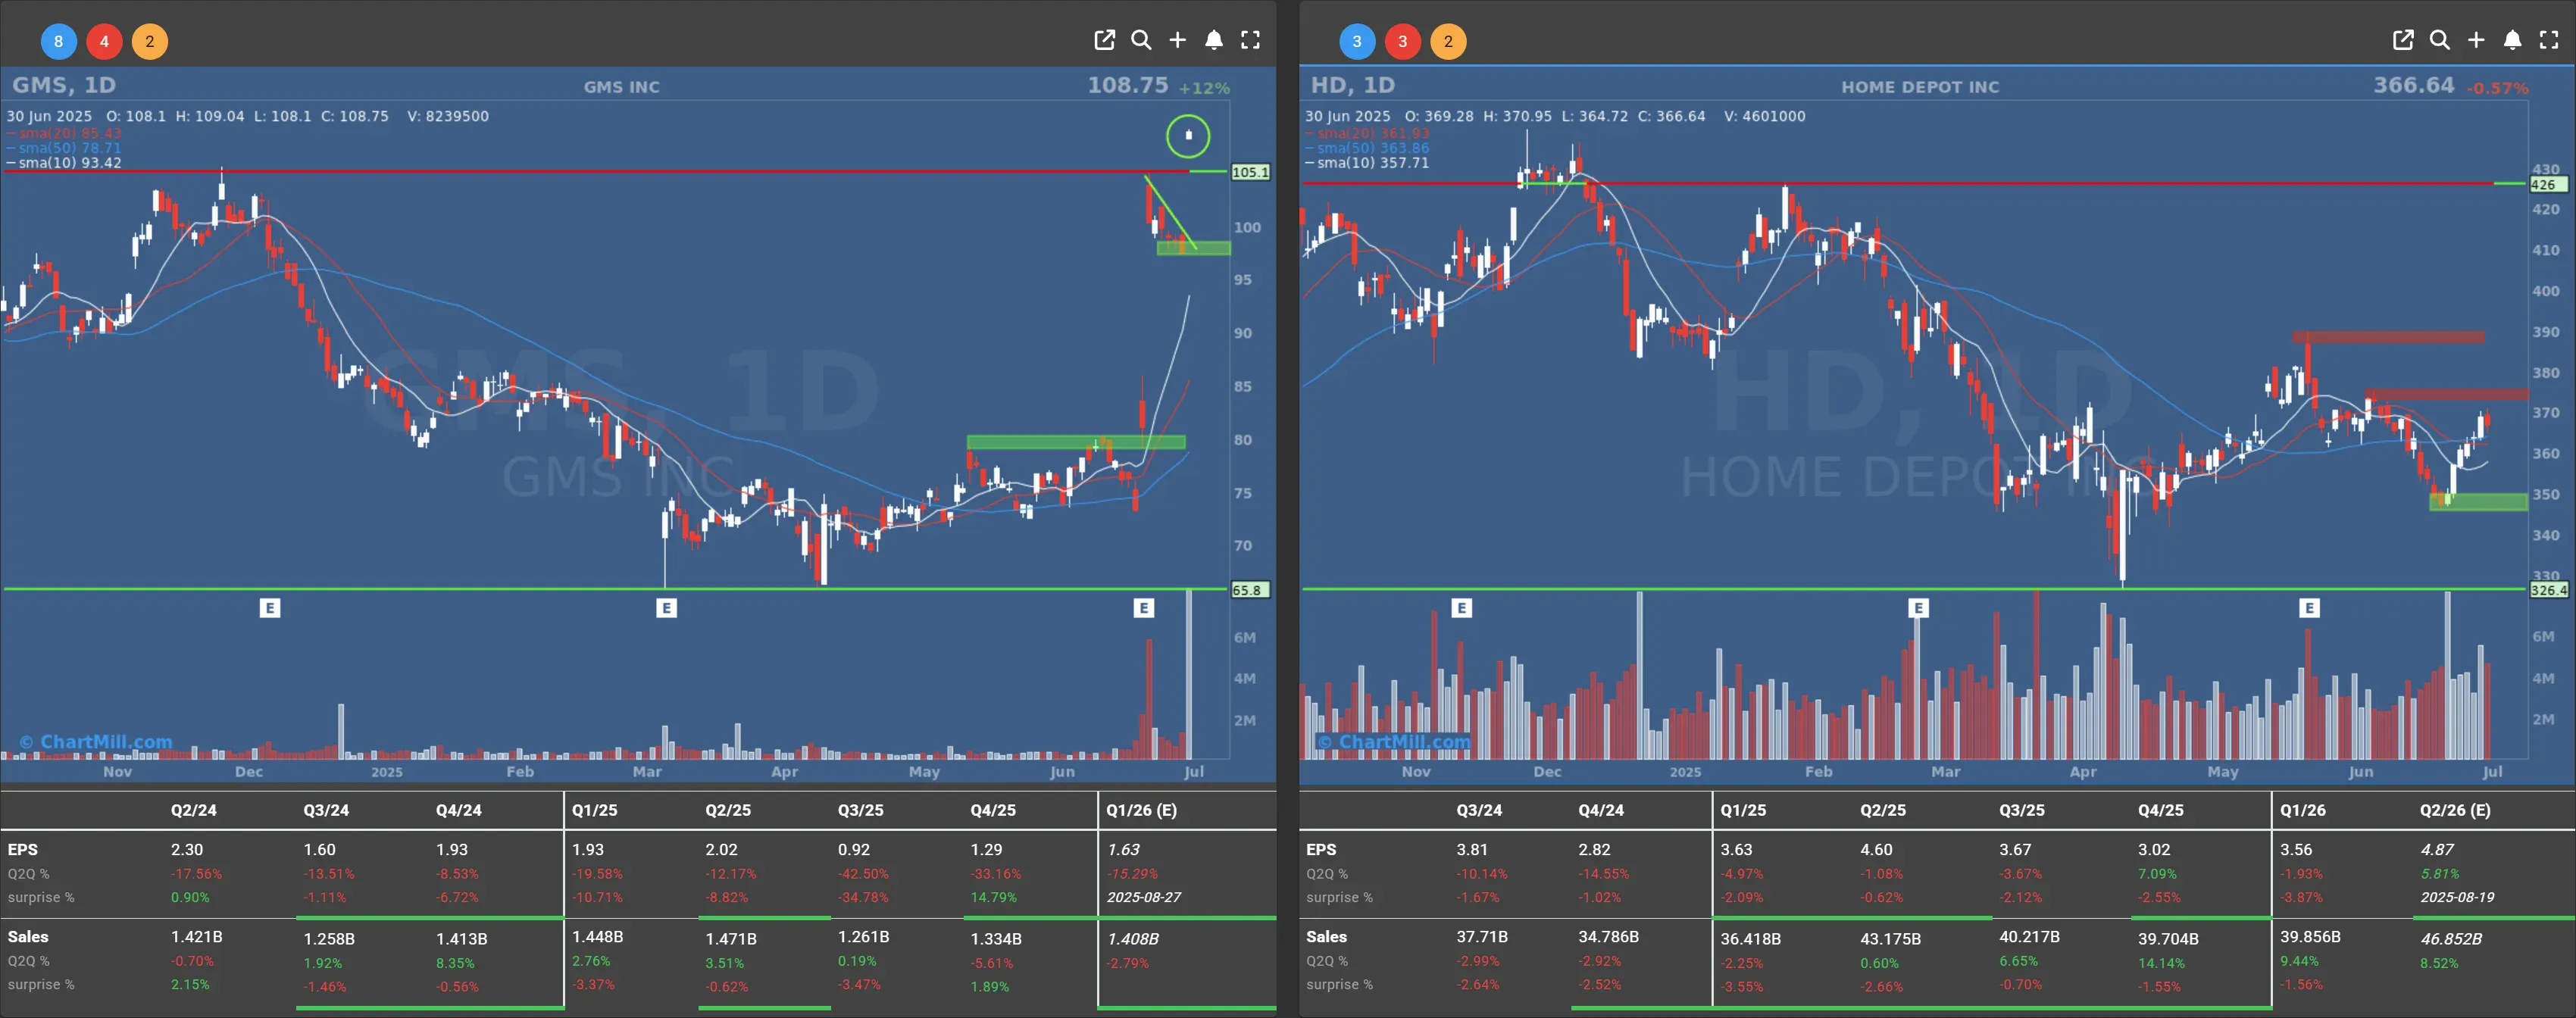This screenshot has height=1018, width=2576.
Task: Click the 2025-08-27 earnings date in GMS table
Action: [1144, 897]
